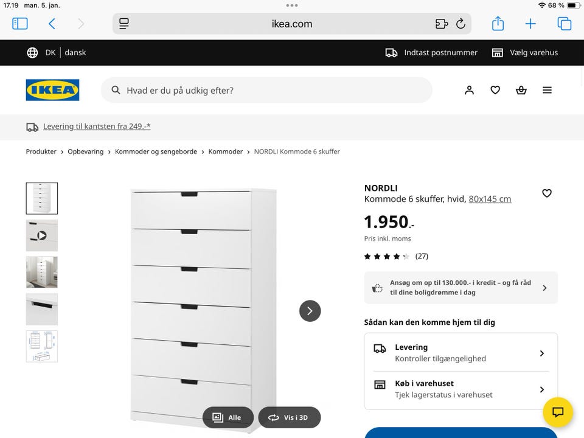This screenshot has height=438, width=584.
Task: Go to Opbevaring breadcrumb
Action: [x=86, y=151]
